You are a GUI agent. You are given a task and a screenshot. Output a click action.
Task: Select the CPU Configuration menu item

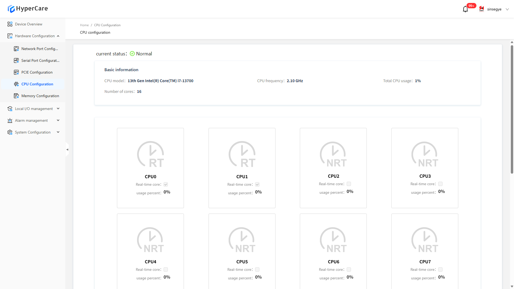pyautogui.click(x=37, y=84)
